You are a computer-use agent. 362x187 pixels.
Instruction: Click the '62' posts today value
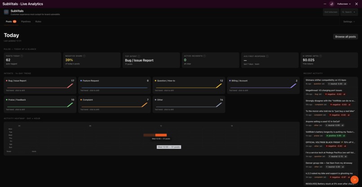click(x=8, y=60)
